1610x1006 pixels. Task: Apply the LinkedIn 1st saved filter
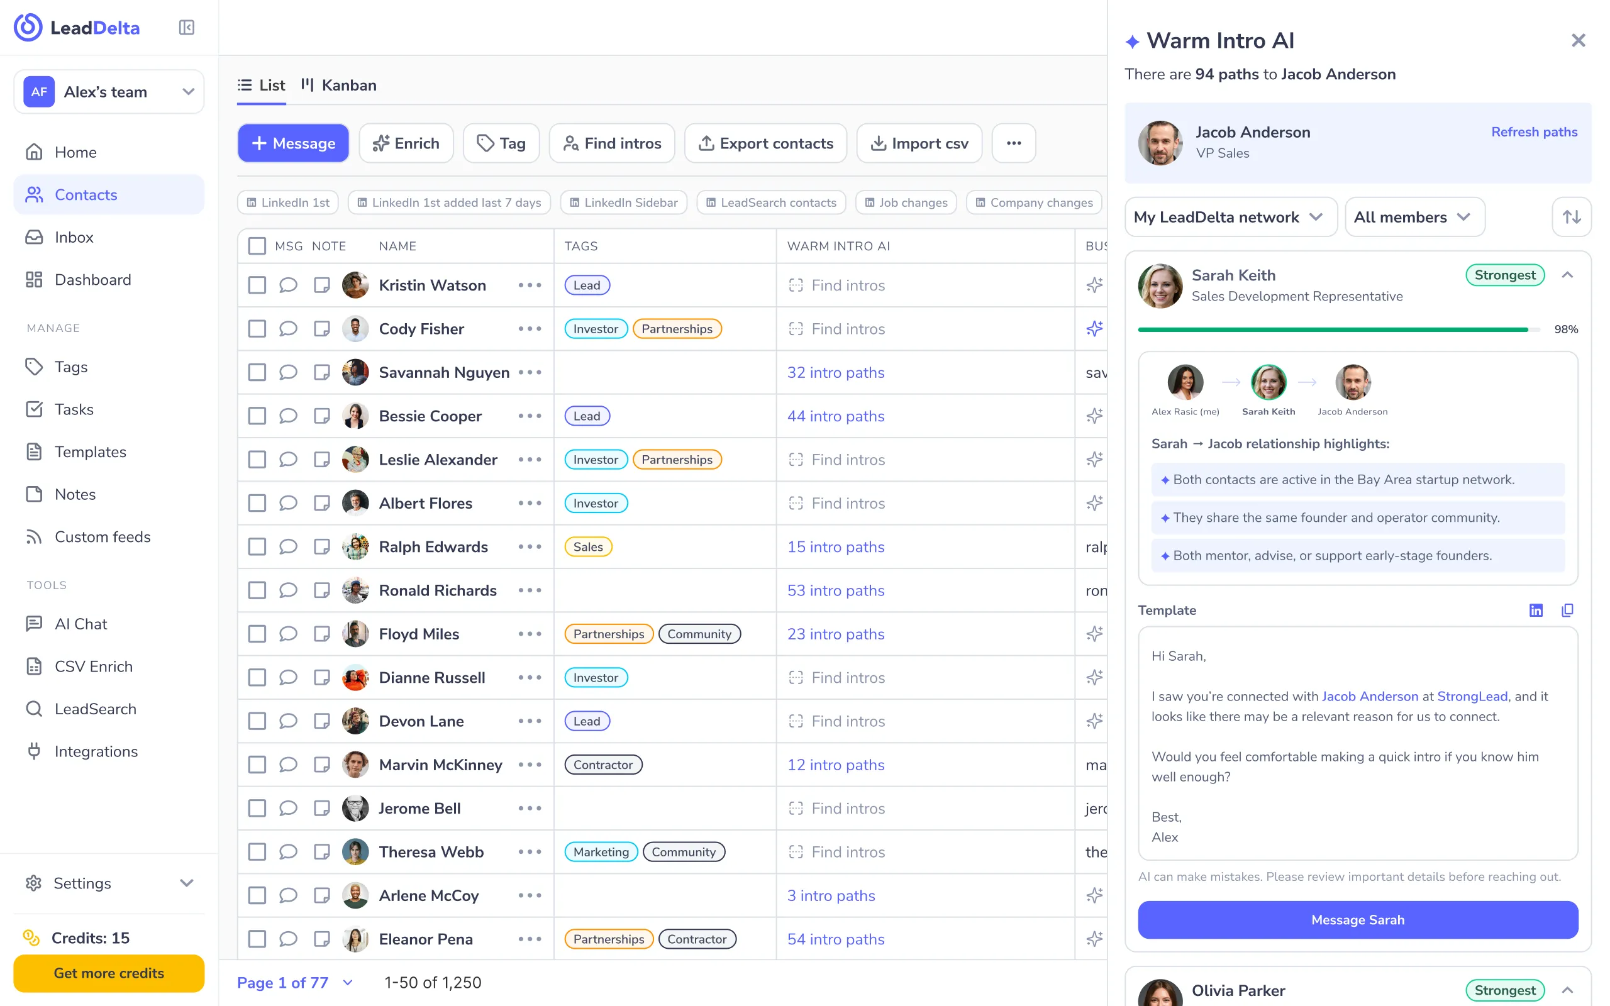pyautogui.click(x=288, y=202)
